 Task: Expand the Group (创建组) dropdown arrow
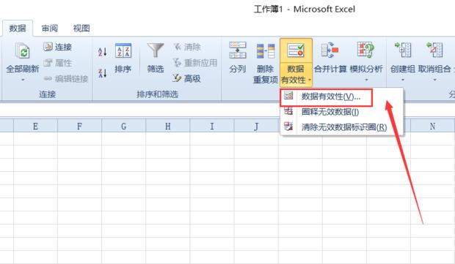click(x=403, y=80)
